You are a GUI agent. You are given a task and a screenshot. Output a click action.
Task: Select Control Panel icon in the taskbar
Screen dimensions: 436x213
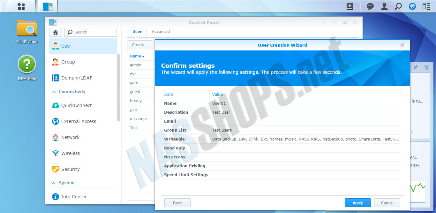click(48, 6)
